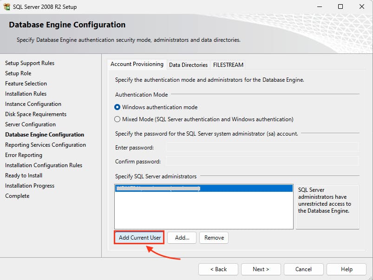
Task: Click the SQL Server administrators description text
Action: 325,200
